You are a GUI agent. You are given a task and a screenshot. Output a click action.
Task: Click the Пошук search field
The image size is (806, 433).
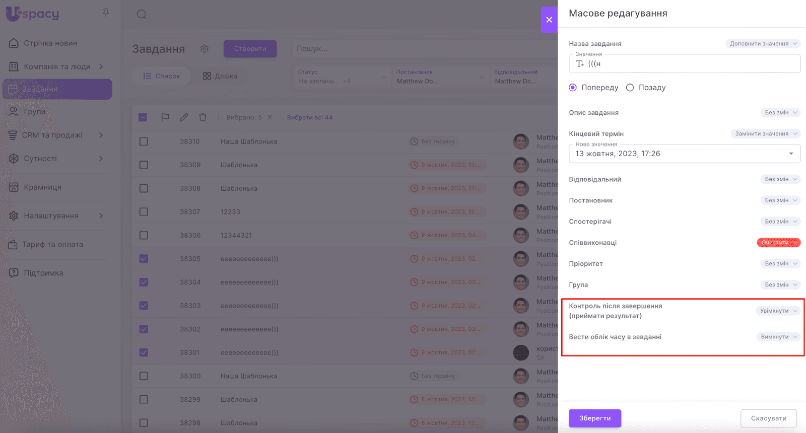pyautogui.click(x=424, y=49)
